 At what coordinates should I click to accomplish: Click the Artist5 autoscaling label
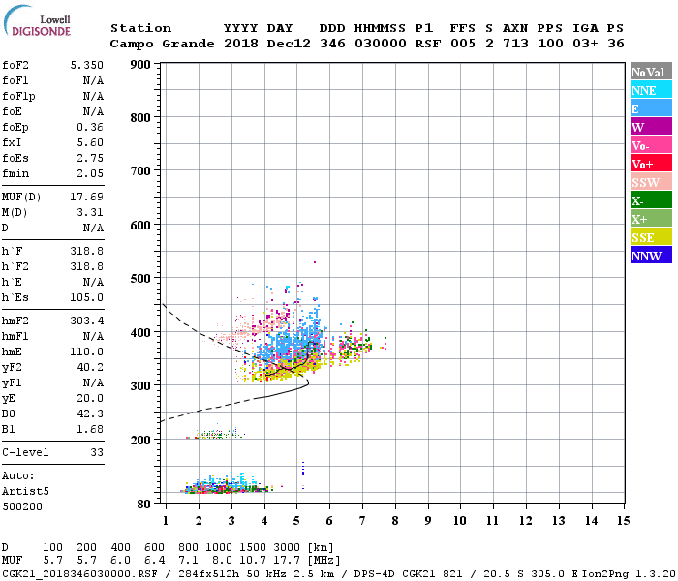pos(25,492)
